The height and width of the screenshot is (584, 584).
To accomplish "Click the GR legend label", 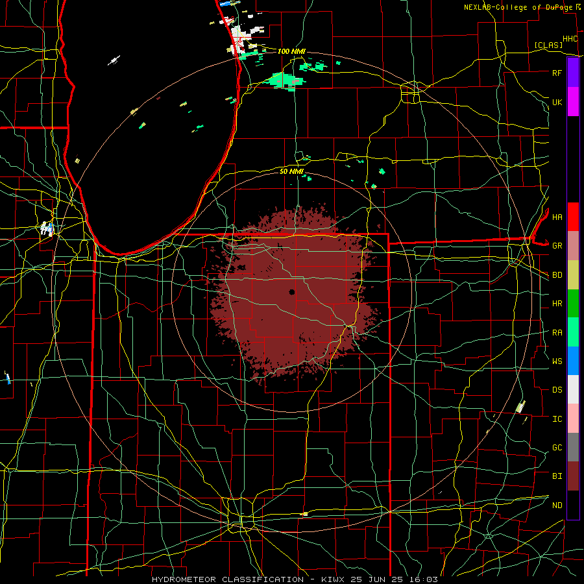I will click(557, 246).
